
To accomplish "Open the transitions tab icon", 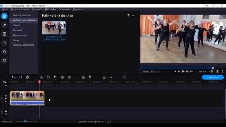I will 5,34.
